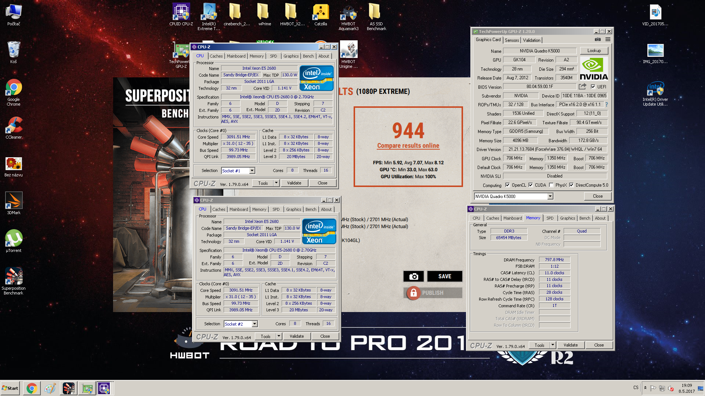
Task: Open the Sensors tab in GPU-Z
Action: (512, 40)
